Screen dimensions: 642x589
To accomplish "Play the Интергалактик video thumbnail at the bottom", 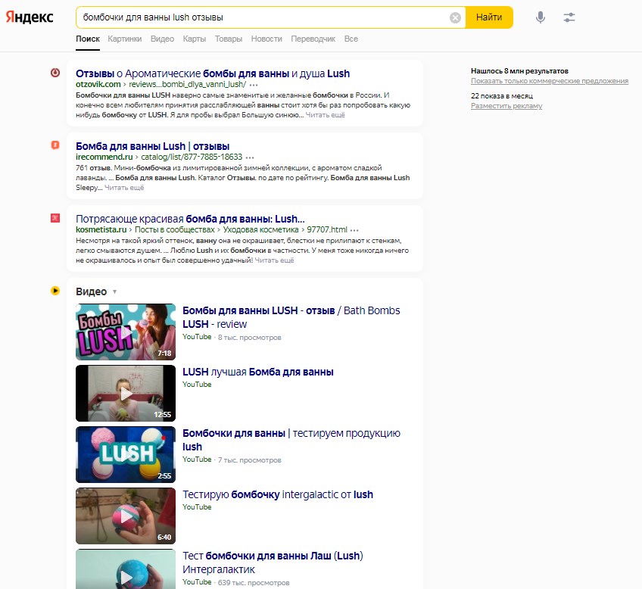I will click(126, 569).
